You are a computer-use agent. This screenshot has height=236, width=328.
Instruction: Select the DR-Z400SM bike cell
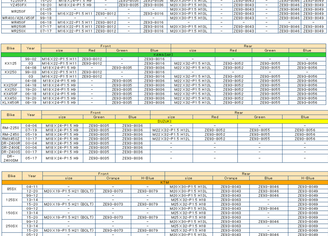pyautogui.click(x=11, y=158)
